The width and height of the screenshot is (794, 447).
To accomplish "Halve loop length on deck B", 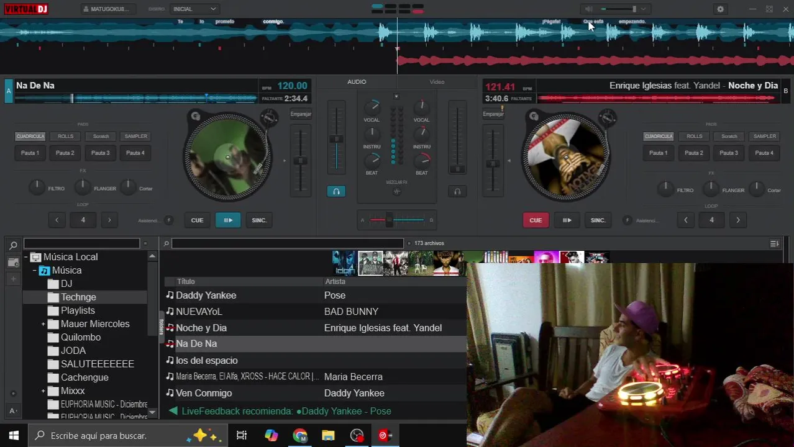I will tap(685, 220).
